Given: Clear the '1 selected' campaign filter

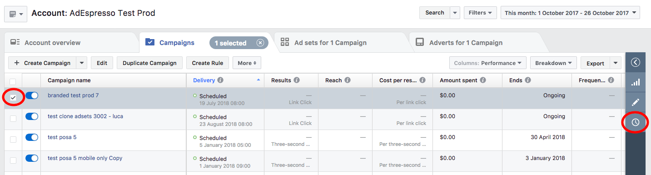Looking at the screenshot, I should (x=260, y=43).
